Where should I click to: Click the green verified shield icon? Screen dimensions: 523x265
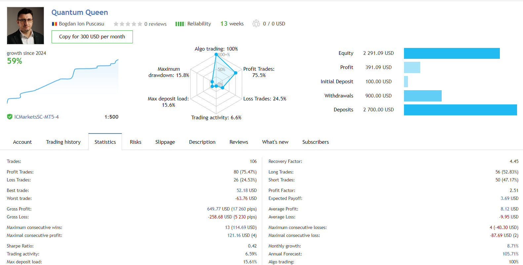pyautogui.click(x=10, y=117)
